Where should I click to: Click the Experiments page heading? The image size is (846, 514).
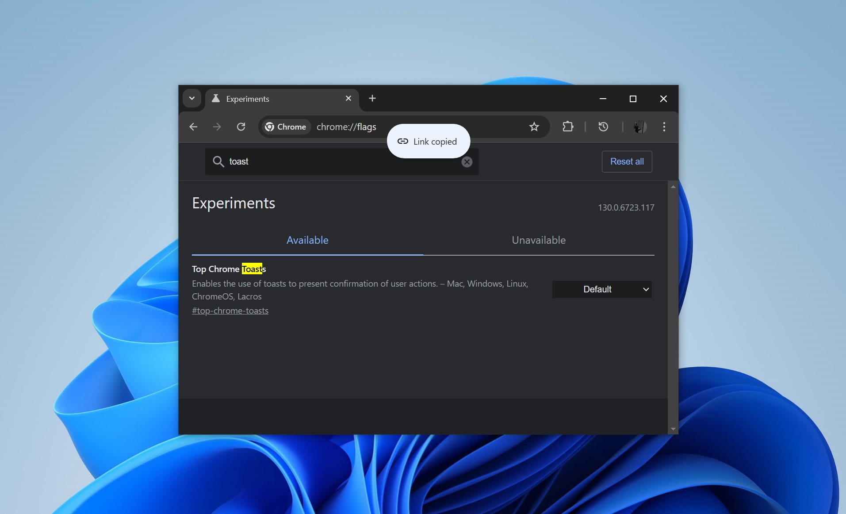(x=234, y=203)
